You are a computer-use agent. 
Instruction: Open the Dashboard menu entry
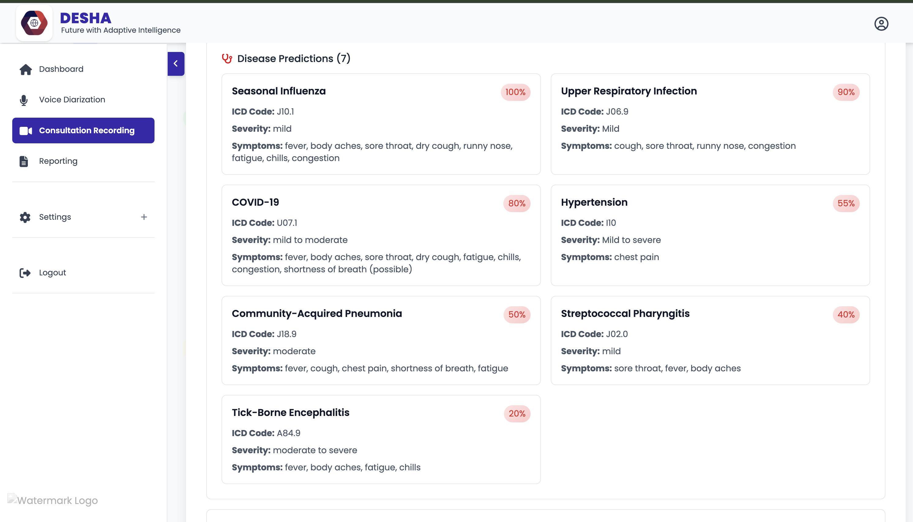(x=61, y=69)
